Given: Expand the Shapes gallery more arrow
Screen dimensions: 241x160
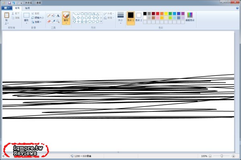Looking at the screenshot, I should point(101,22).
